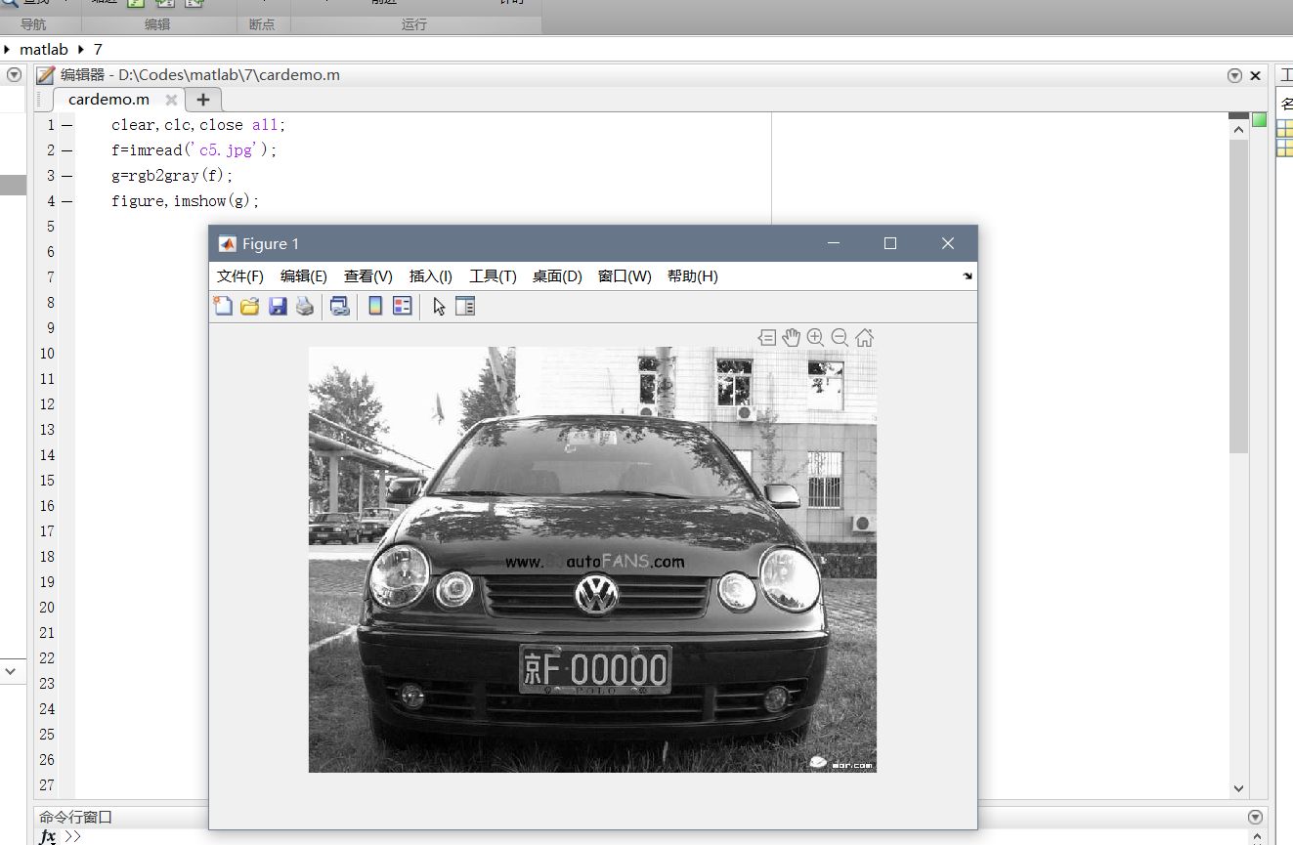
Task: Set breakpoint dash at line 3
Action: coord(66,176)
